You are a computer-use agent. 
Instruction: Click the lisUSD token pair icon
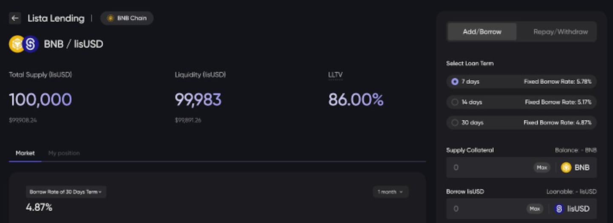31,44
